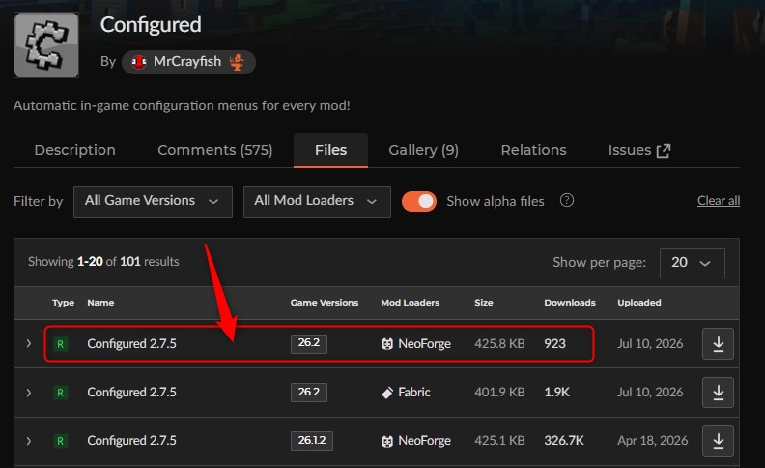This screenshot has width=765, height=468.
Task: Switch to the Description tab
Action: pyautogui.click(x=74, y=150)
